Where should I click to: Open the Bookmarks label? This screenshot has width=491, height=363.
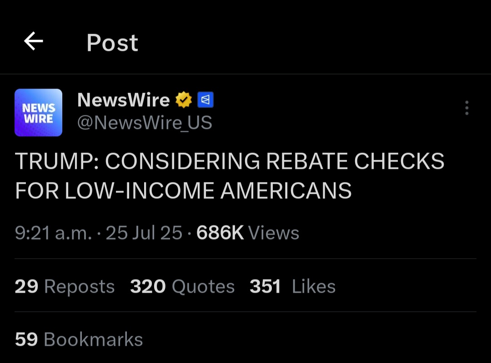pyautogui.click(x=93, y=339)
